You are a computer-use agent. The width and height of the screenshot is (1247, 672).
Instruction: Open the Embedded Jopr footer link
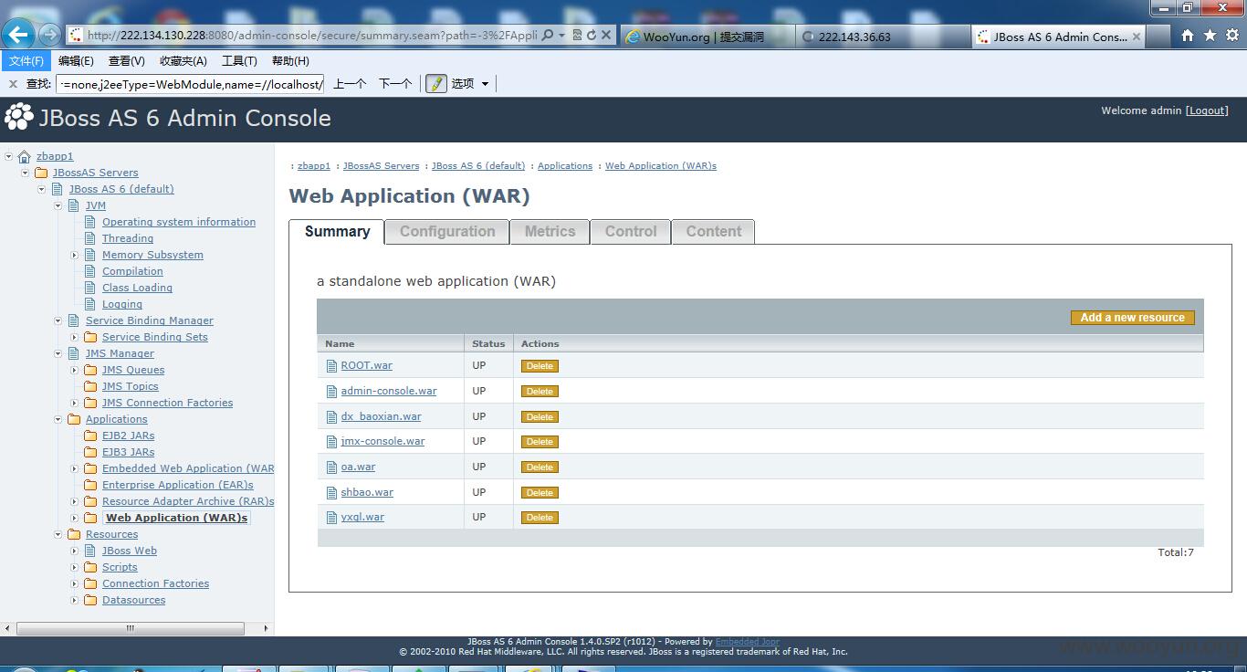747,642
